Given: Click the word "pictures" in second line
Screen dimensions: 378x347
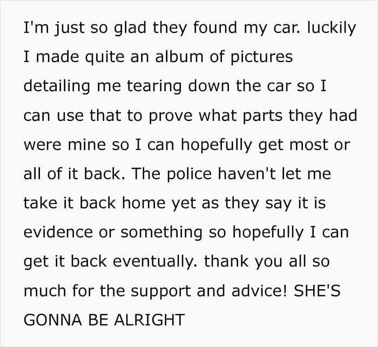Looking at the screenshot, I should pos(262,57).
